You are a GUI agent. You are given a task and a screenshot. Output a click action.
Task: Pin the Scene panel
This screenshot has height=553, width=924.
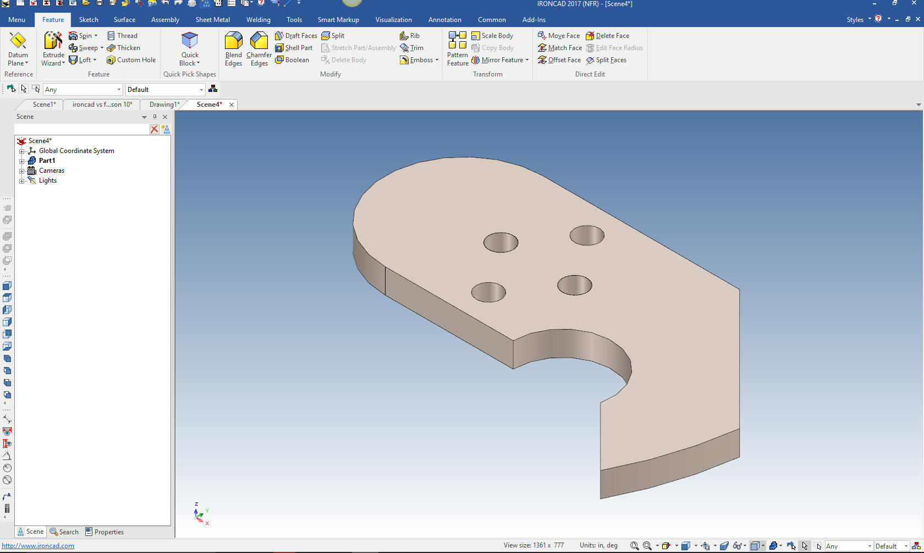point(155,117)
